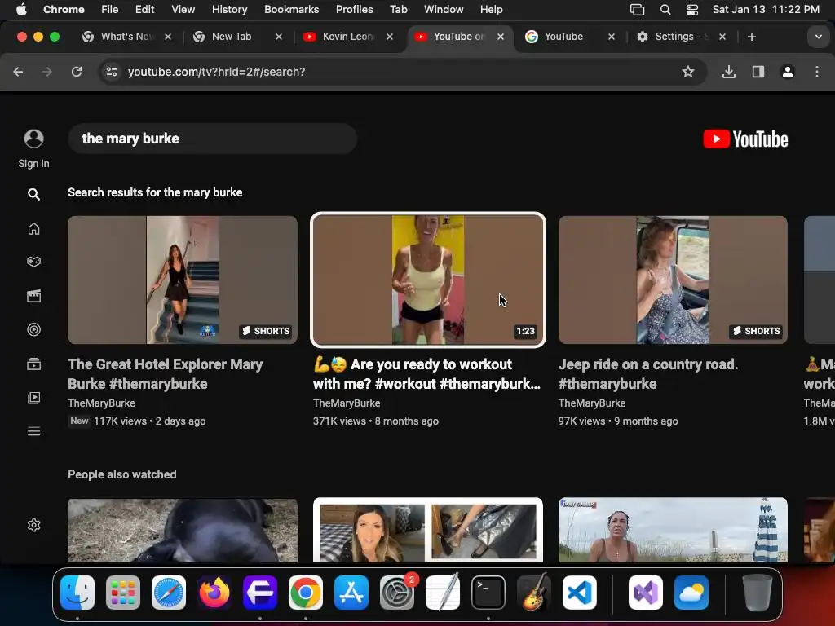This screenshot has height=626, width=835.
Task: Open the three-line menu icon in sidebar
Action: pos(33,431)
